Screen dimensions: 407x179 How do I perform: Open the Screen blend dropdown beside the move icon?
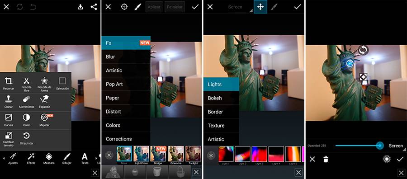point(240,7)
